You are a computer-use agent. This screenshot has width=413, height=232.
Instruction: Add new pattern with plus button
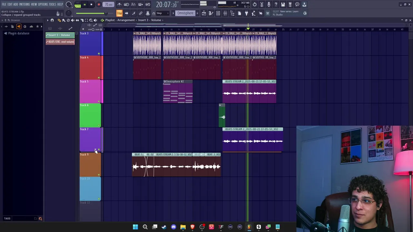(197, 13)
